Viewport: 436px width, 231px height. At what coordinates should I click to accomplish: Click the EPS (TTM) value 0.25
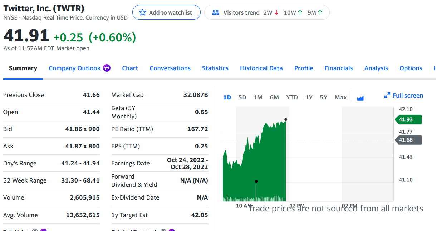pyautogui.click(x=201, y=146)
